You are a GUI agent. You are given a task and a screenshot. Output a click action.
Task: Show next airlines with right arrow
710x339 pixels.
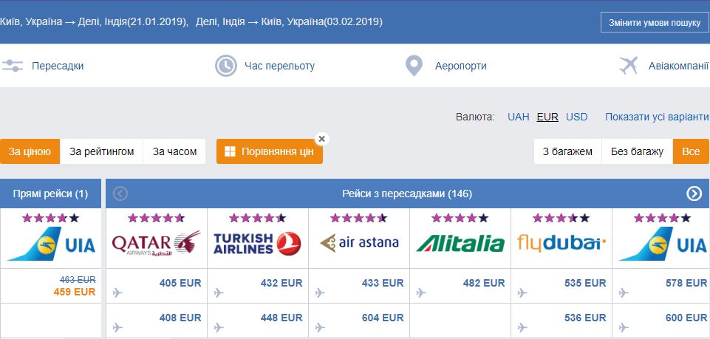(694, 194)
